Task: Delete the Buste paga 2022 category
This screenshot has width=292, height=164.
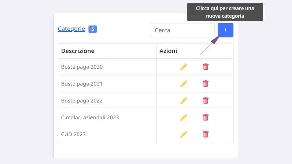Action: pos(206,101)
